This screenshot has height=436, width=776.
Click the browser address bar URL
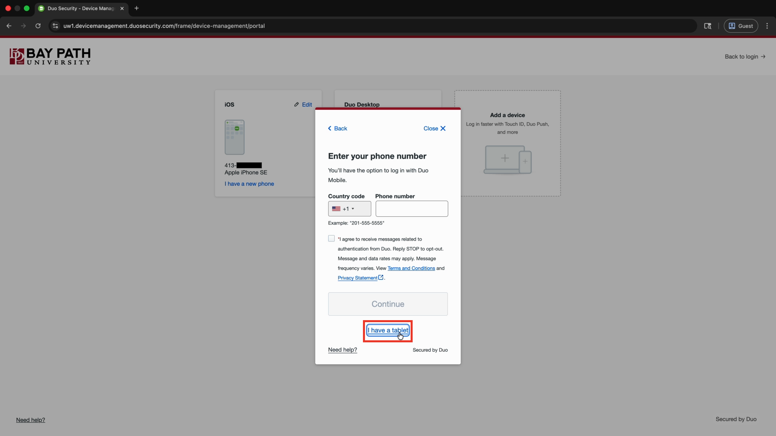tap(164, 26)
